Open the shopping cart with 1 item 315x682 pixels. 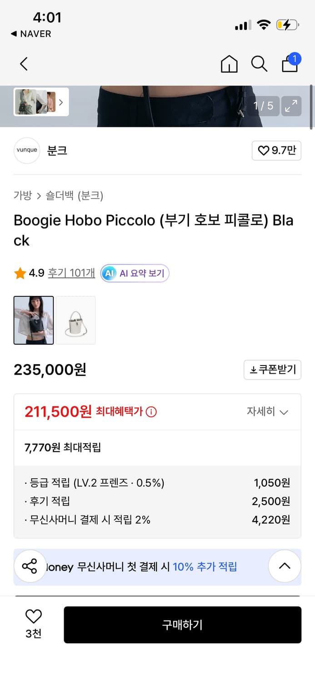pyautogui.click(x=290, y=65)
